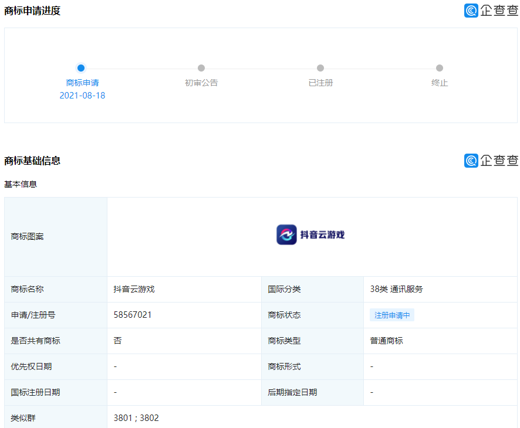
Task: Click the 抖音云游戏 trademark name value
Action: click(134, 289)
